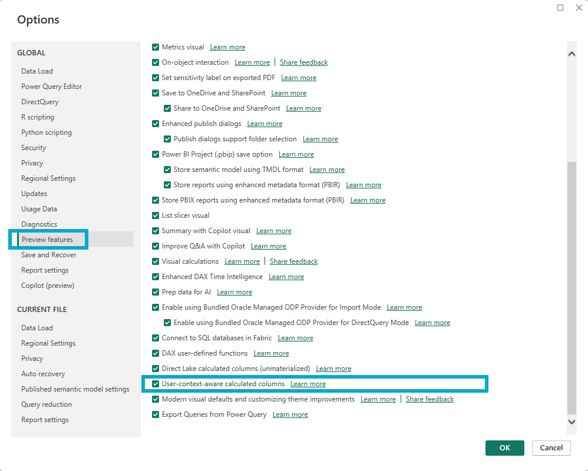
Task: Toggle Export Queries from Power Query checkbox
Action: (156, 414)
